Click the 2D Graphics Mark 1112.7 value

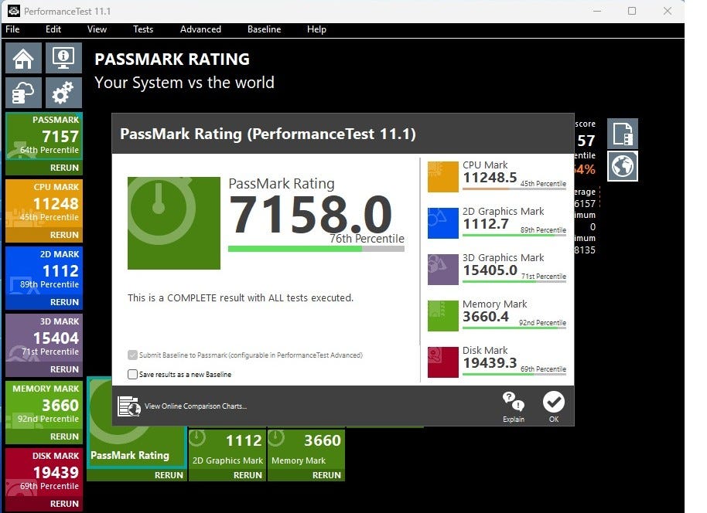[486, 224]
